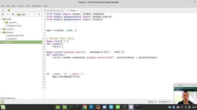This screenshot has width=197, height=110.
Task: Open the View menu
Action: tap(13, 6)
